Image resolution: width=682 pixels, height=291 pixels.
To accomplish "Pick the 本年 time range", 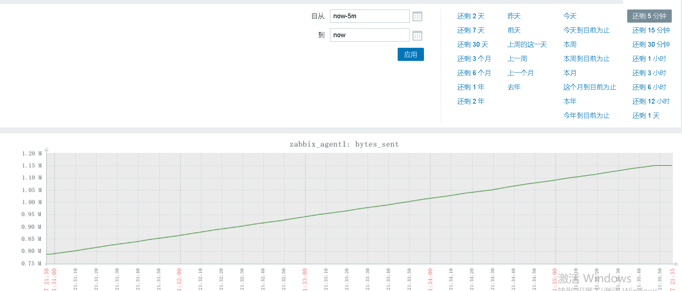I will 570,101.
